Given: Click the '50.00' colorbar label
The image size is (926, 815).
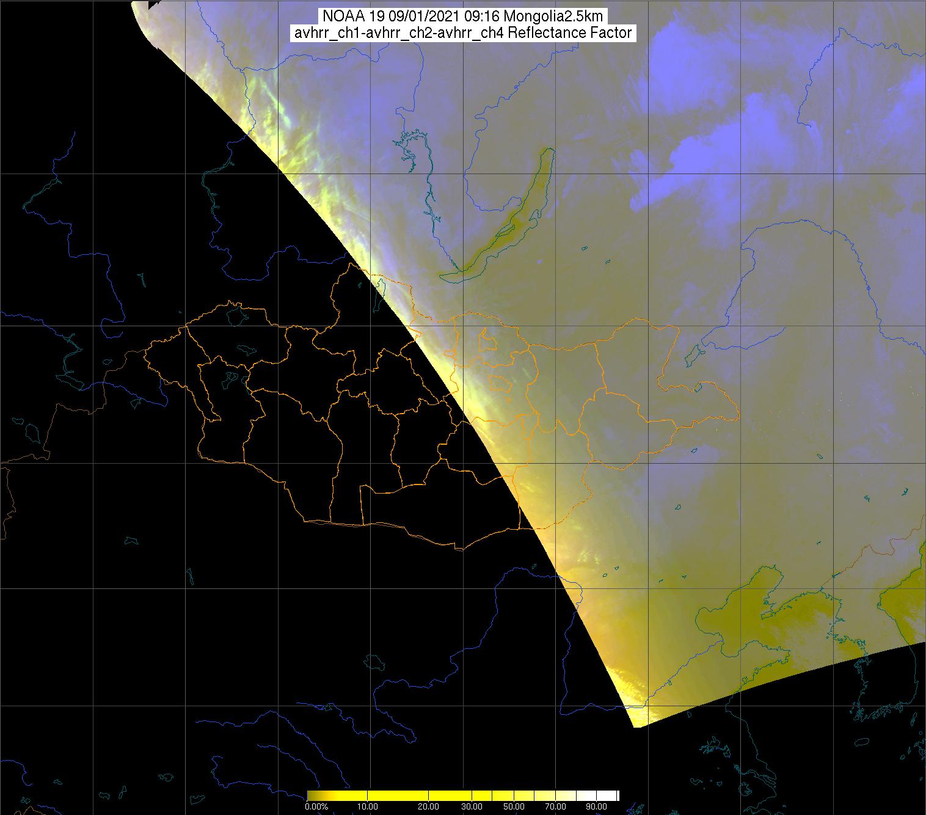Looking at the screenshot, I should pos(514,806).
